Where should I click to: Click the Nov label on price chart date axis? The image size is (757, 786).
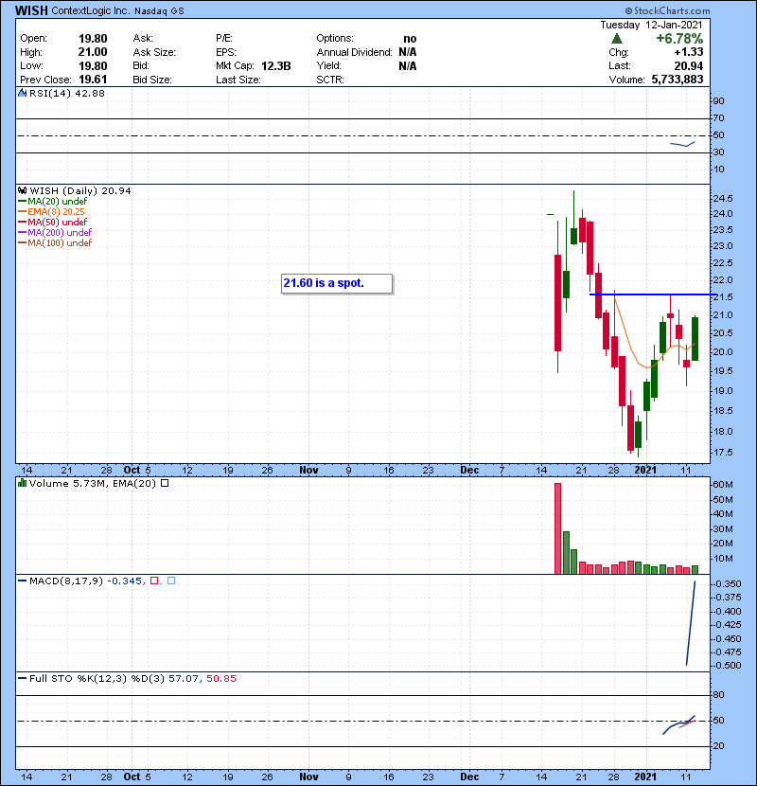(308, 470)
